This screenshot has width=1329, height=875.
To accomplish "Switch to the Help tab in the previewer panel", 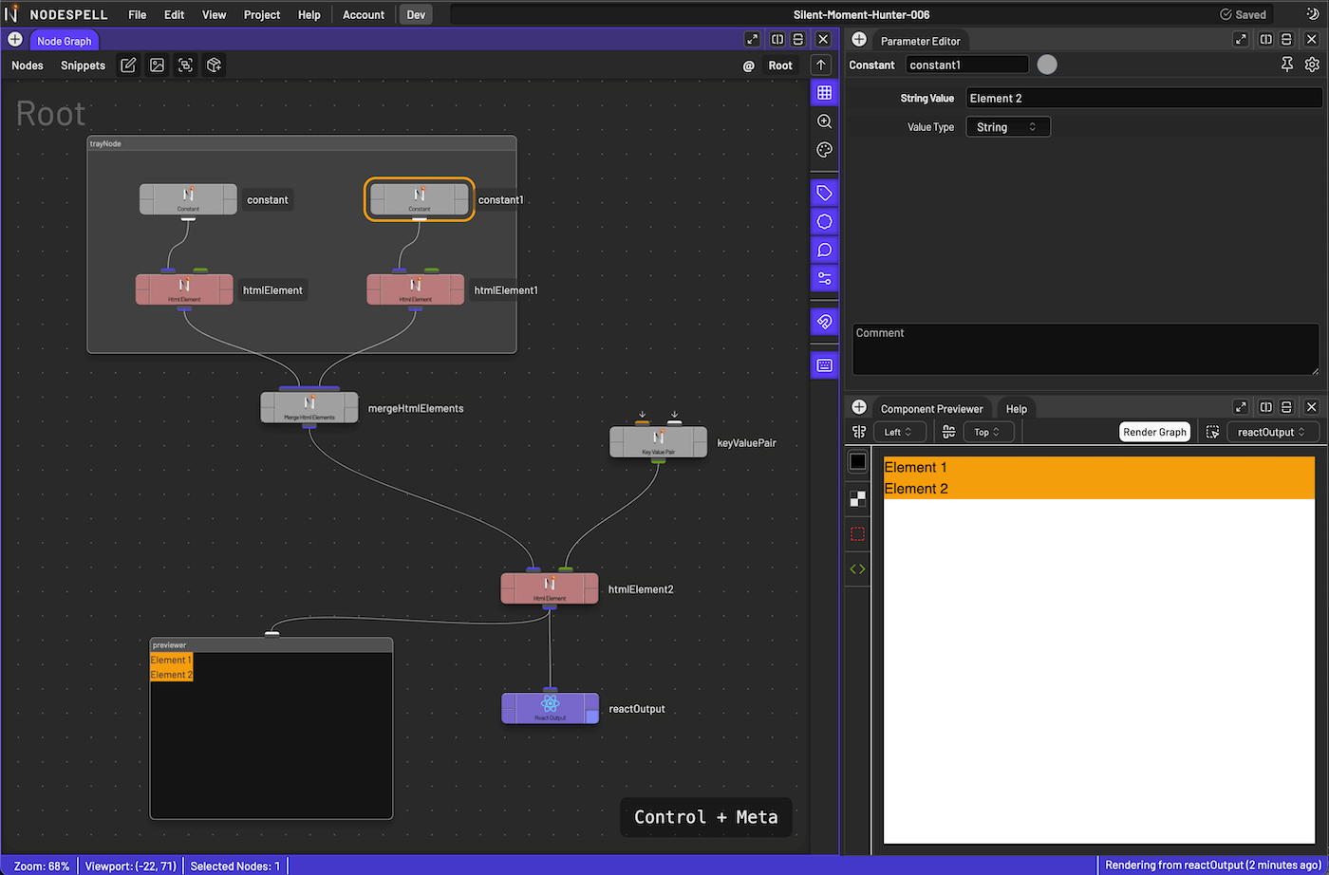I will 1017,408.
